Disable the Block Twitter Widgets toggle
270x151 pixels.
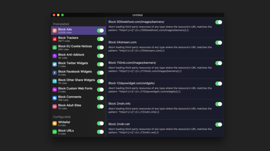coord(101,64)
